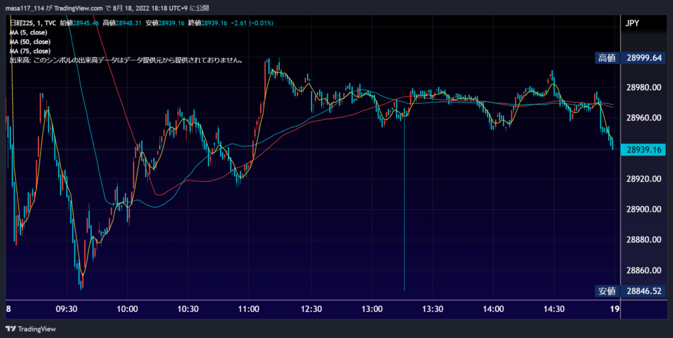Click the TradingView logo at the bottom
Image resolution: width=673 pixels, height=338 pixels.
click(30, 329)
